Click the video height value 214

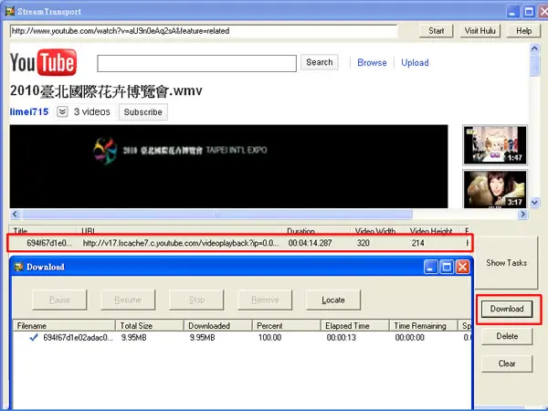point(417,243)
